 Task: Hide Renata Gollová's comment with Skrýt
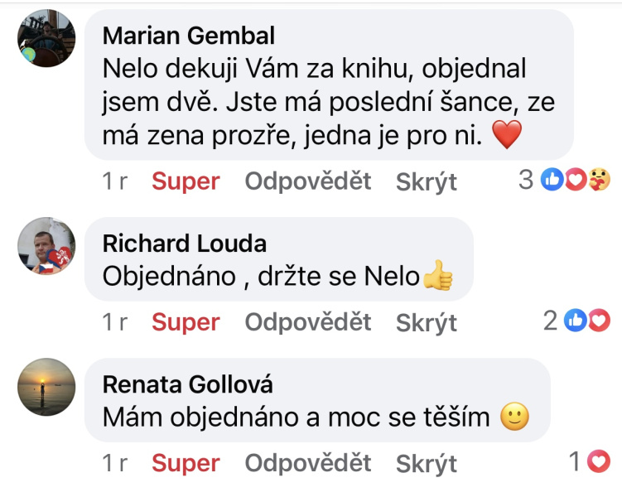pos(427,463)
